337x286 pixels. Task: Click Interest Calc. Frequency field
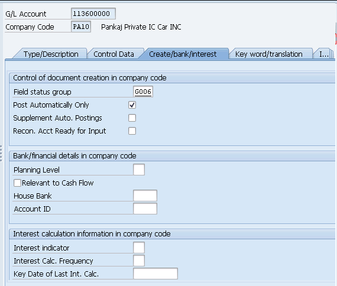[139, 261]
